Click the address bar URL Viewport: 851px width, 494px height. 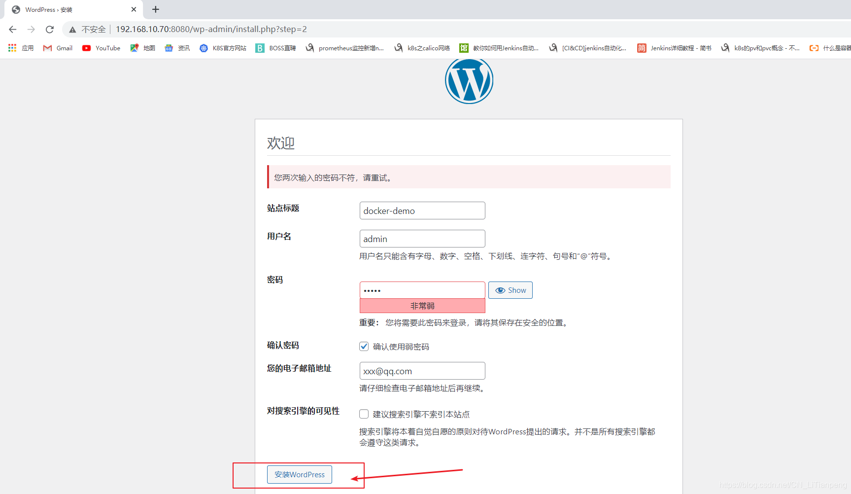[x=211, y=29]
